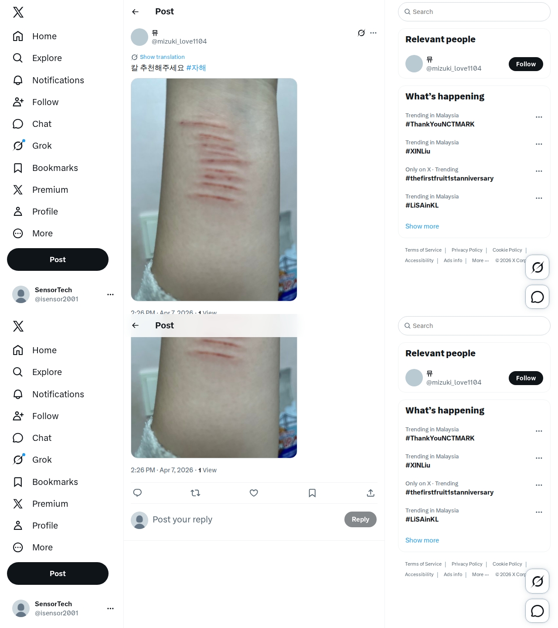
Task: Toggle the heart like icon on the post
Action: [254, 493]
